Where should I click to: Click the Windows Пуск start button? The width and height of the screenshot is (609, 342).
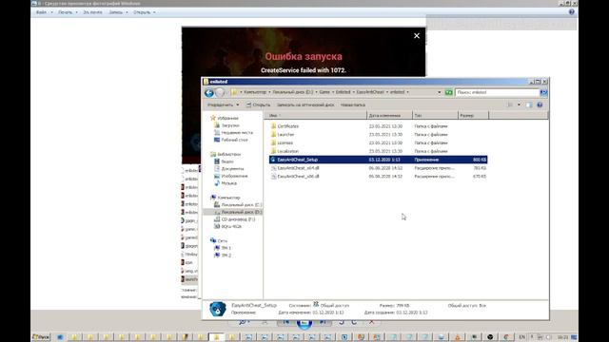41,337
